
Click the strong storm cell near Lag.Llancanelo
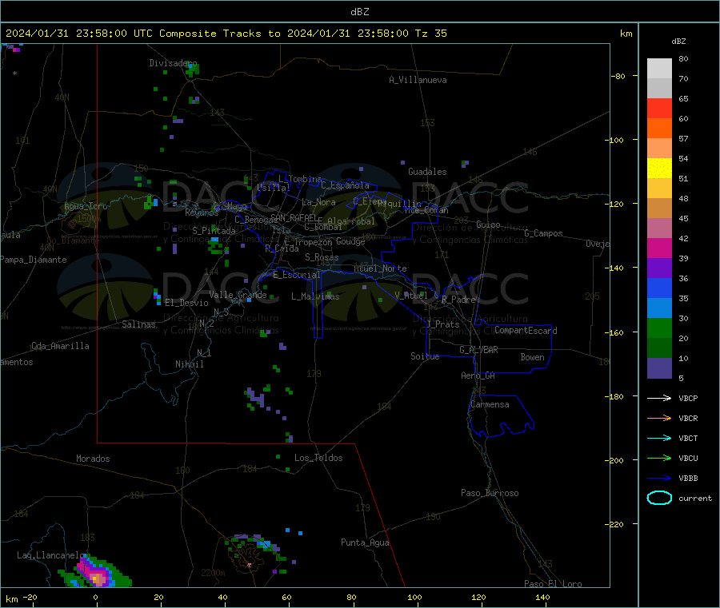95,572
